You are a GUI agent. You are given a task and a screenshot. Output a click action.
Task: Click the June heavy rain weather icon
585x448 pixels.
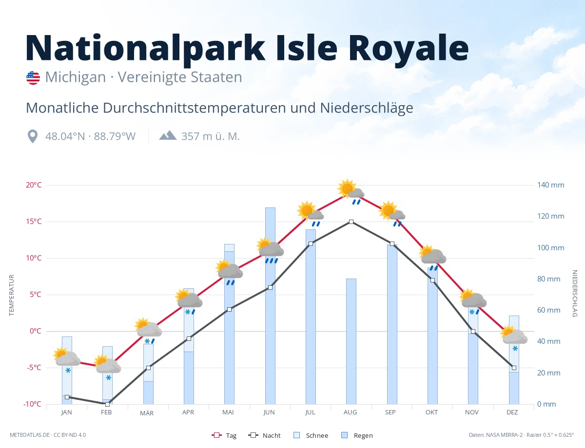point(270,251)
